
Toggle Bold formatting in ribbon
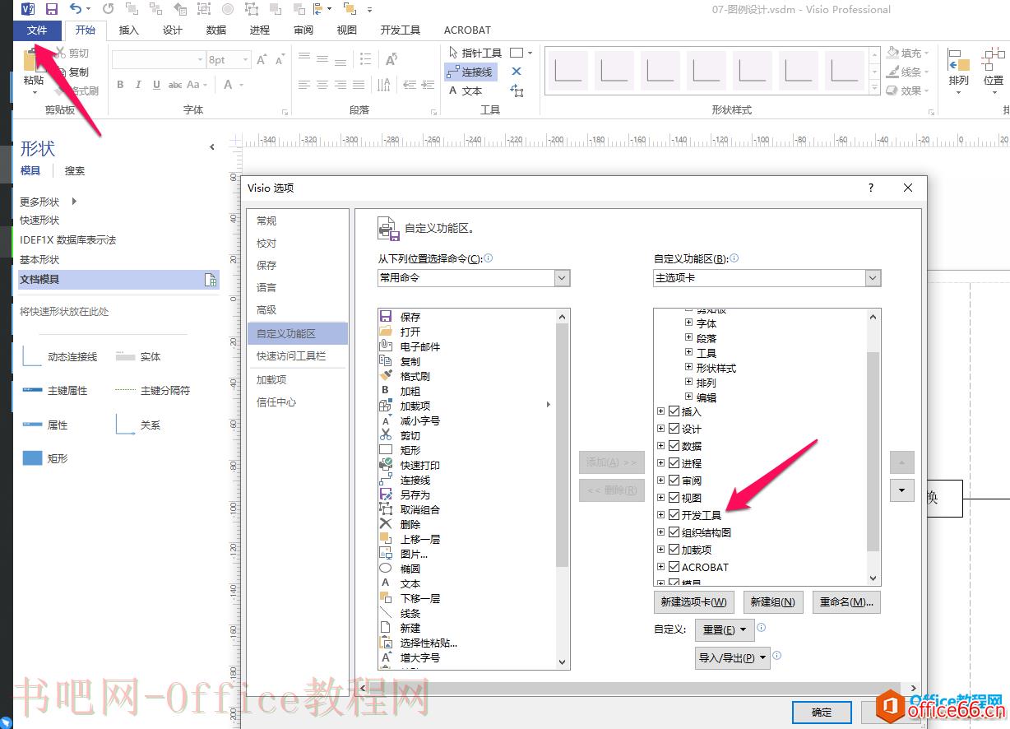tap(120, 85)
